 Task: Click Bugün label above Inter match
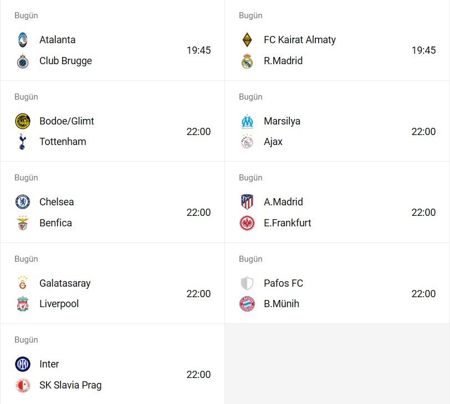pyautogui.click(x=26, y=340)
